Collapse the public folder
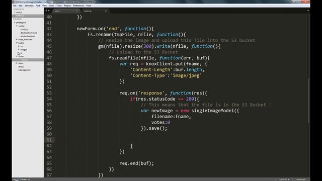Viewport: 322px width, 181px height. 17,43
